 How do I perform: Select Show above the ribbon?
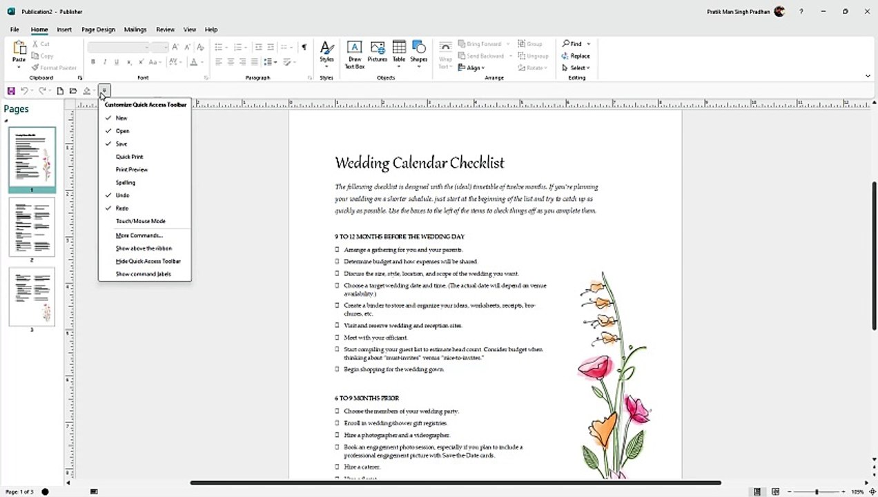[x=145, y=248]
